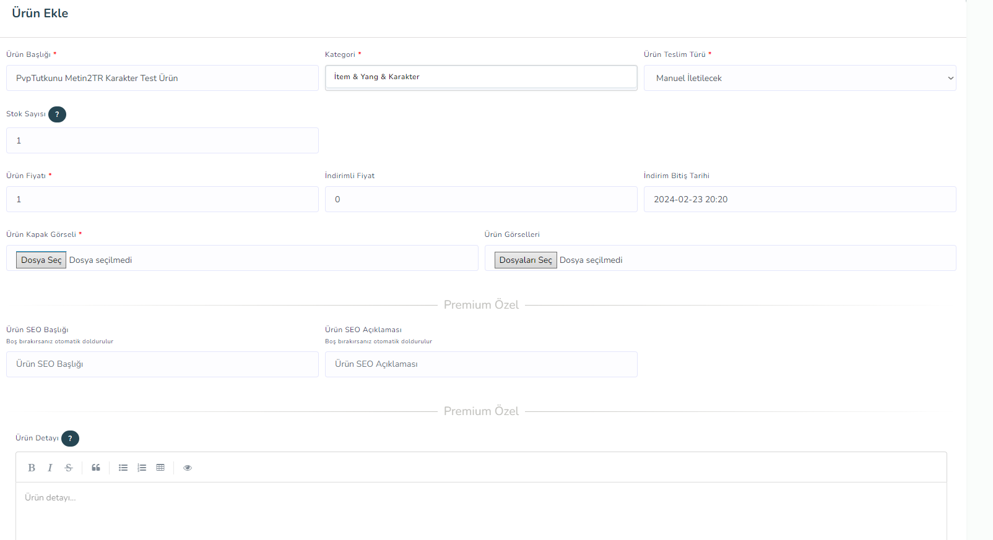Toggle preview eye icon in editor

[x=188, y=468]
